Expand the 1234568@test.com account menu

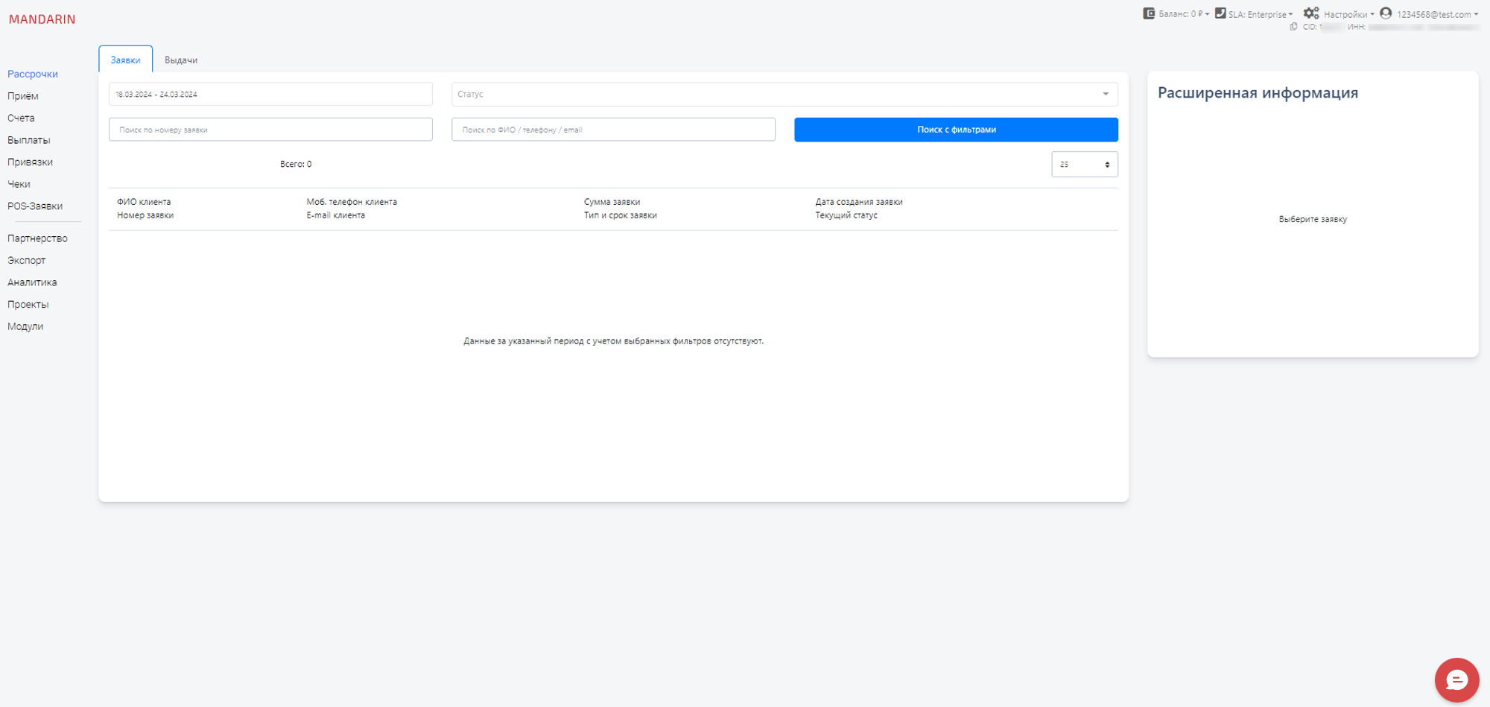click(1437, 14)
